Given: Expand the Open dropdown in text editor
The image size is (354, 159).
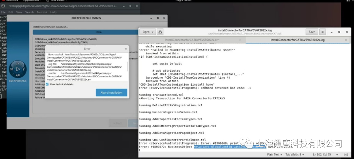Looking at the screenshot, I should click(x=148, y=32).
